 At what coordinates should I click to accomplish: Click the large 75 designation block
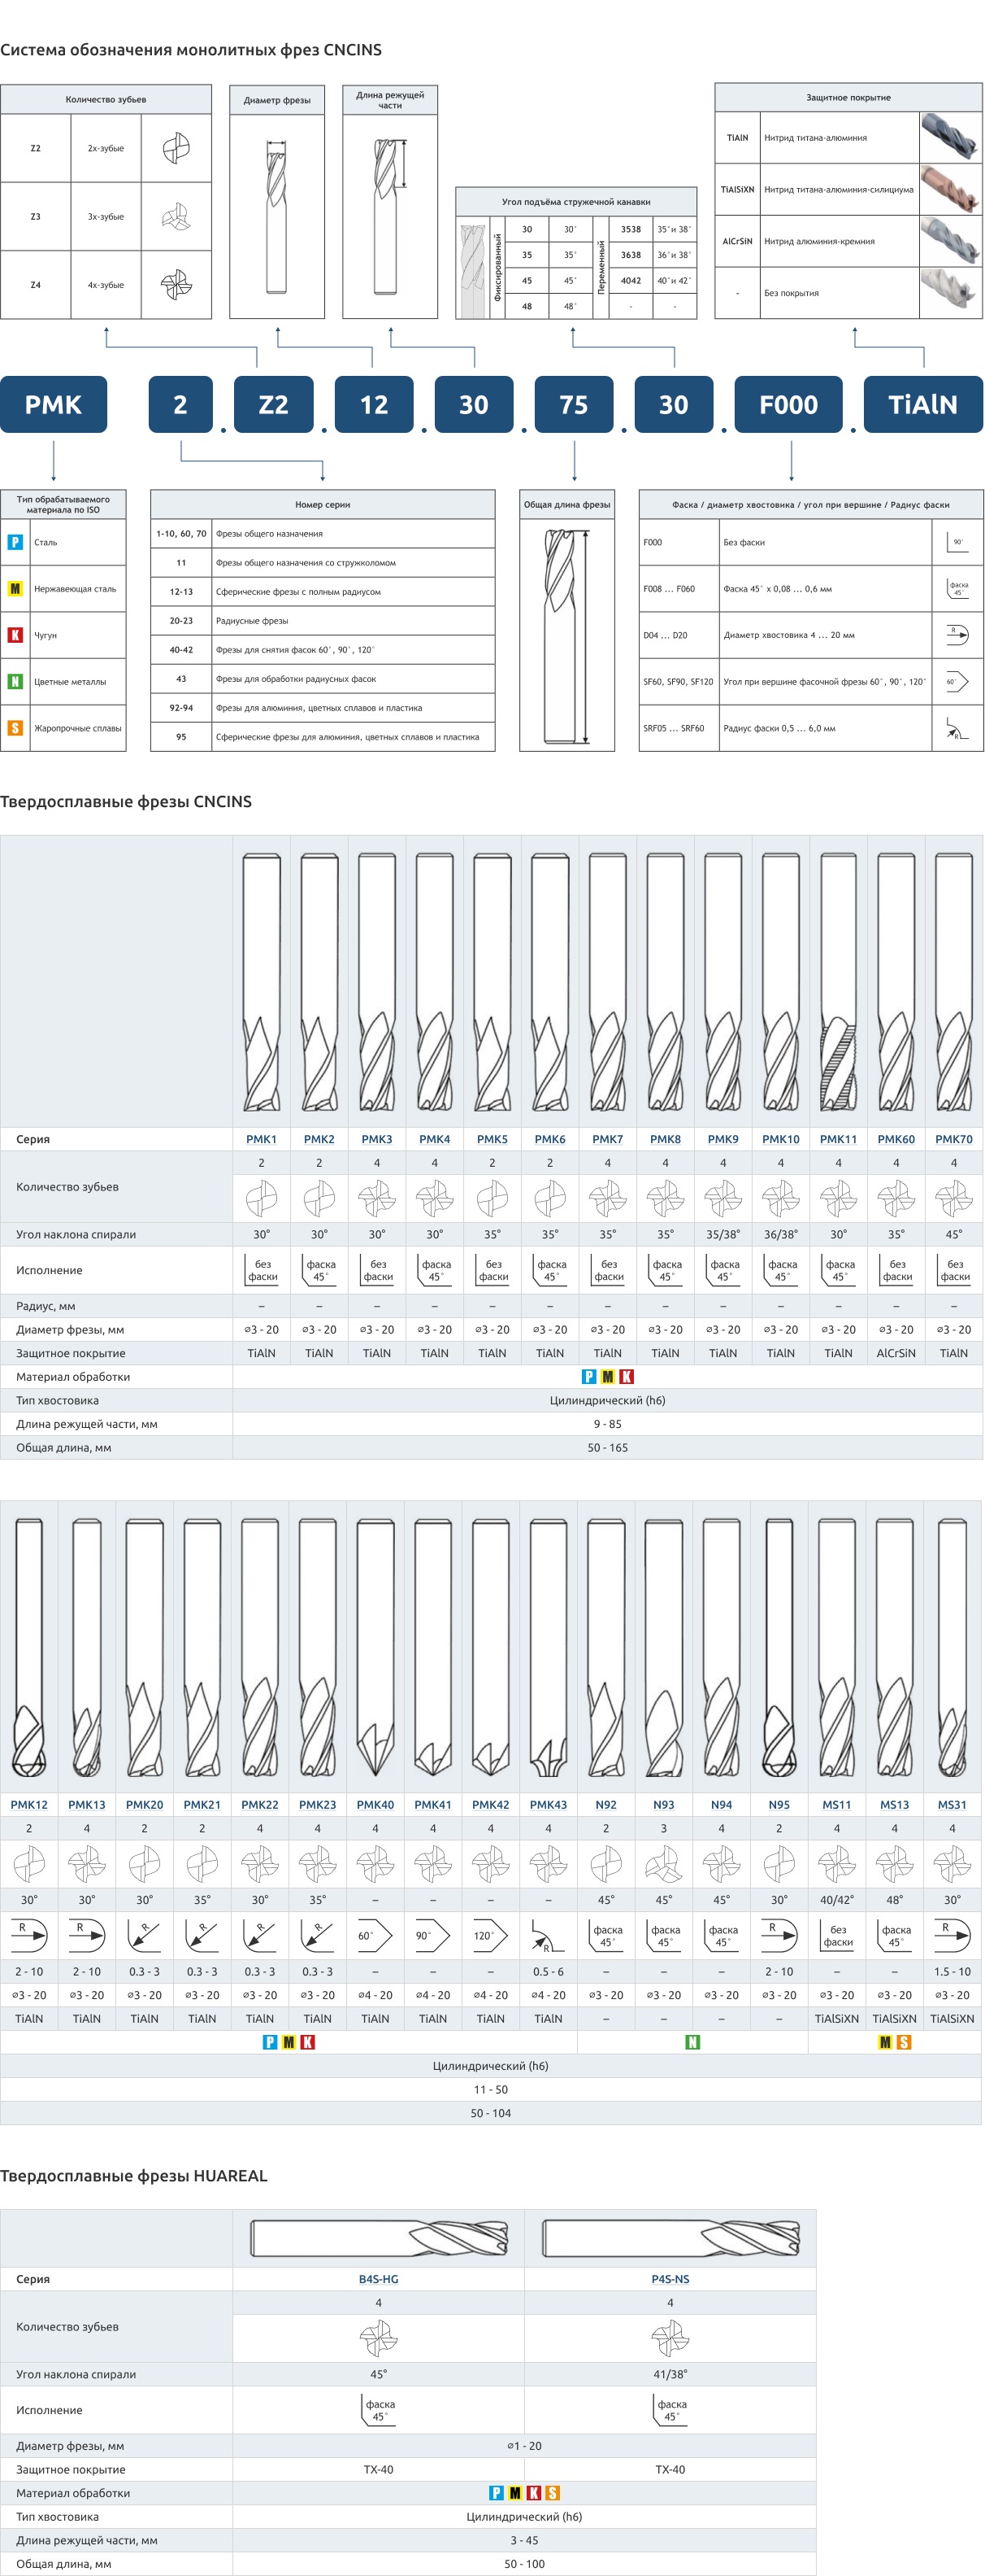click(x=574, y=404)
